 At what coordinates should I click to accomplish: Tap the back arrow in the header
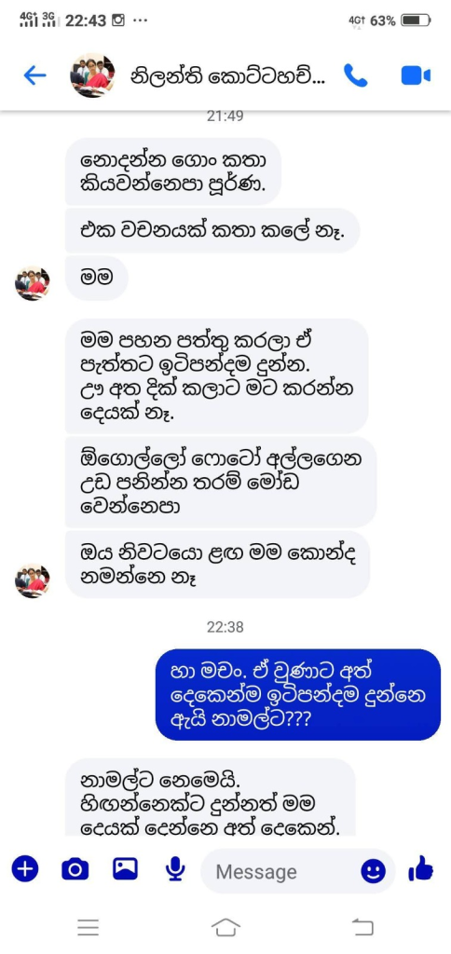34,75
